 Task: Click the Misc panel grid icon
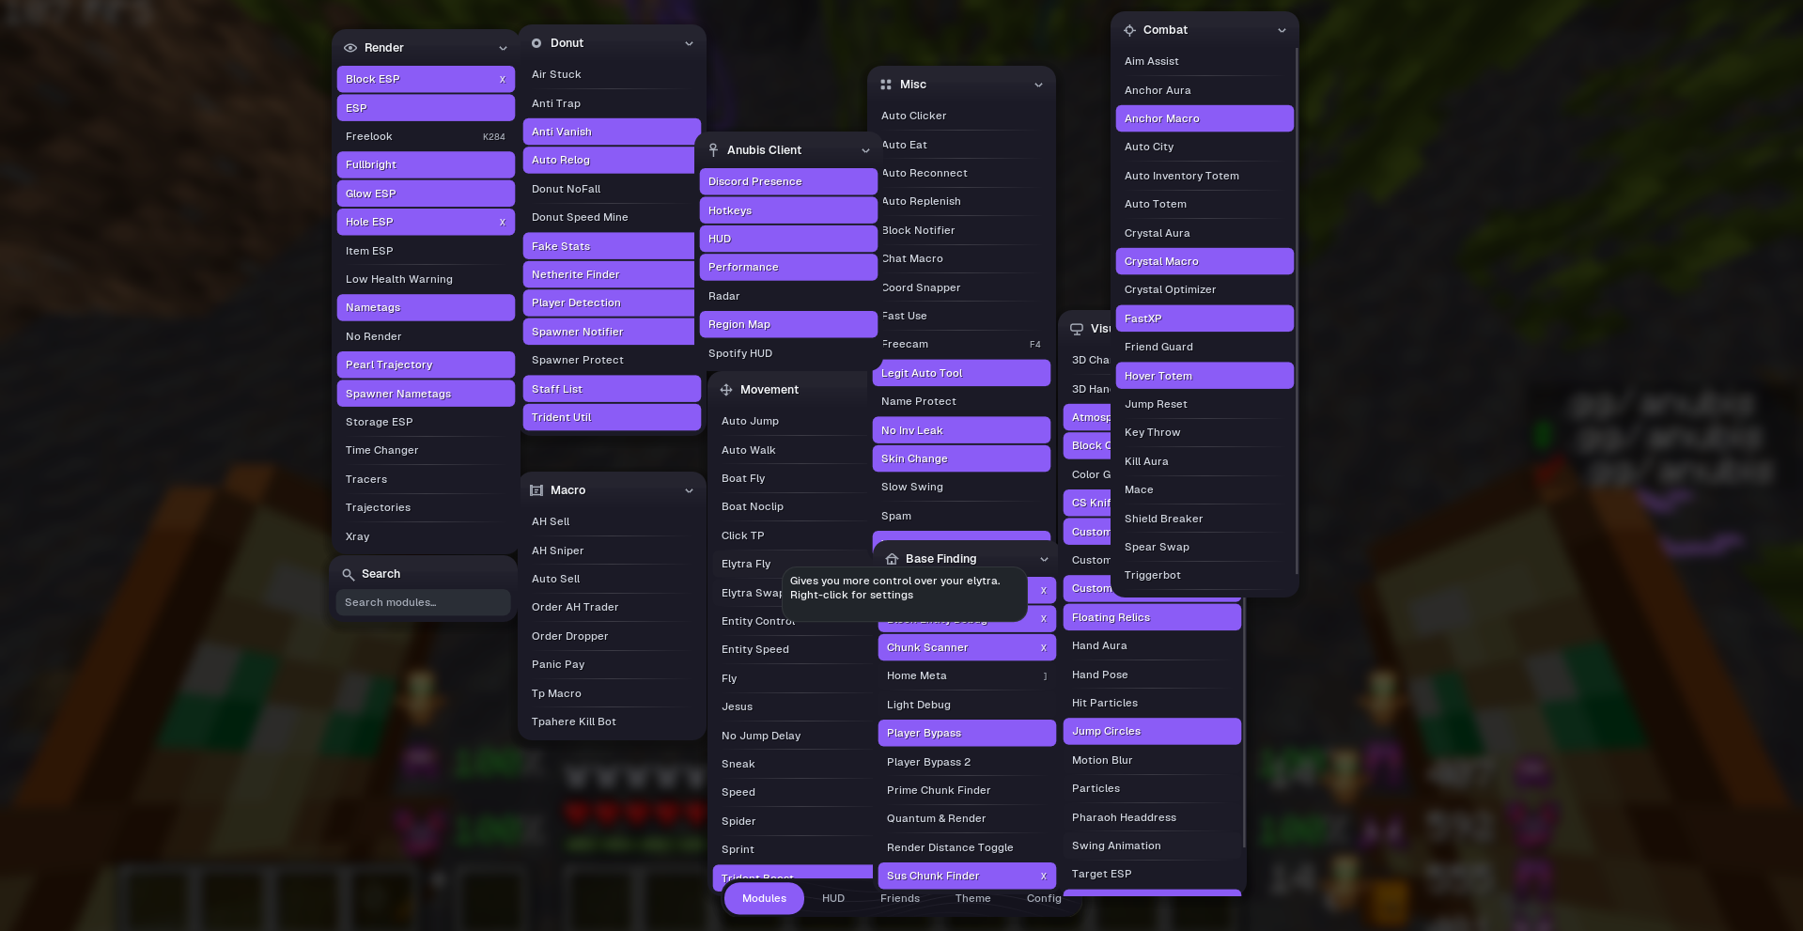[x=886, y=85]
